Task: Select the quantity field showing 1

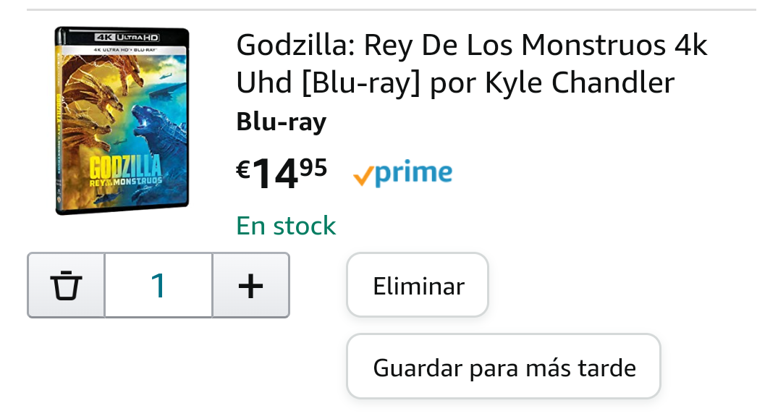Action: 158,285
